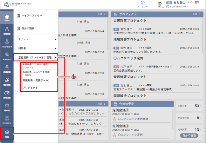Open the プロジェクト sidebar icon
Image resolution: width=206 pixels, height=143 pixels.
7,43
